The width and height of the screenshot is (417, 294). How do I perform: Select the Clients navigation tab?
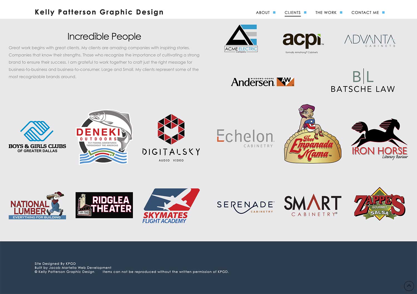(x=292, y=13)
